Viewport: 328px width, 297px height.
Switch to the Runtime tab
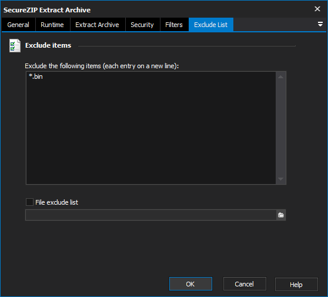52,25
